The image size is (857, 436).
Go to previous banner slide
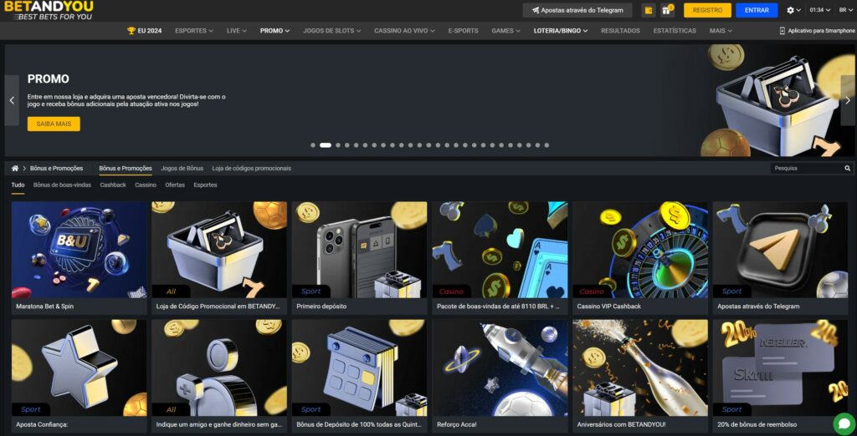[12, 100]
